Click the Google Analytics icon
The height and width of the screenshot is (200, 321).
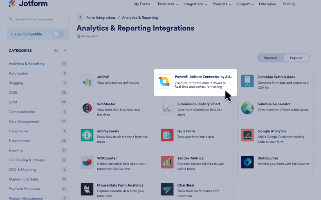[x=247, y=135]
